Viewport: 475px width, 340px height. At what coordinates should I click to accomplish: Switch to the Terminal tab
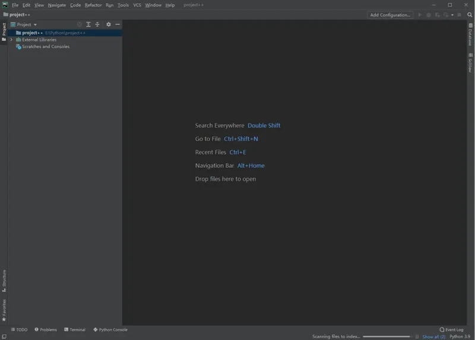(x=74, y=329)
